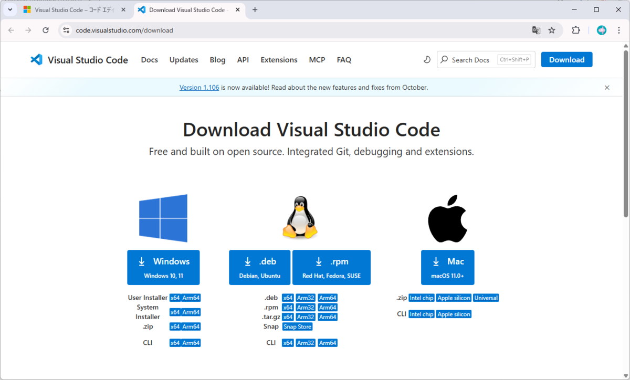This screenshot has height=380, width=630.
Task: Click Arm64 for Windows User Installer
Action: [191, 298]
